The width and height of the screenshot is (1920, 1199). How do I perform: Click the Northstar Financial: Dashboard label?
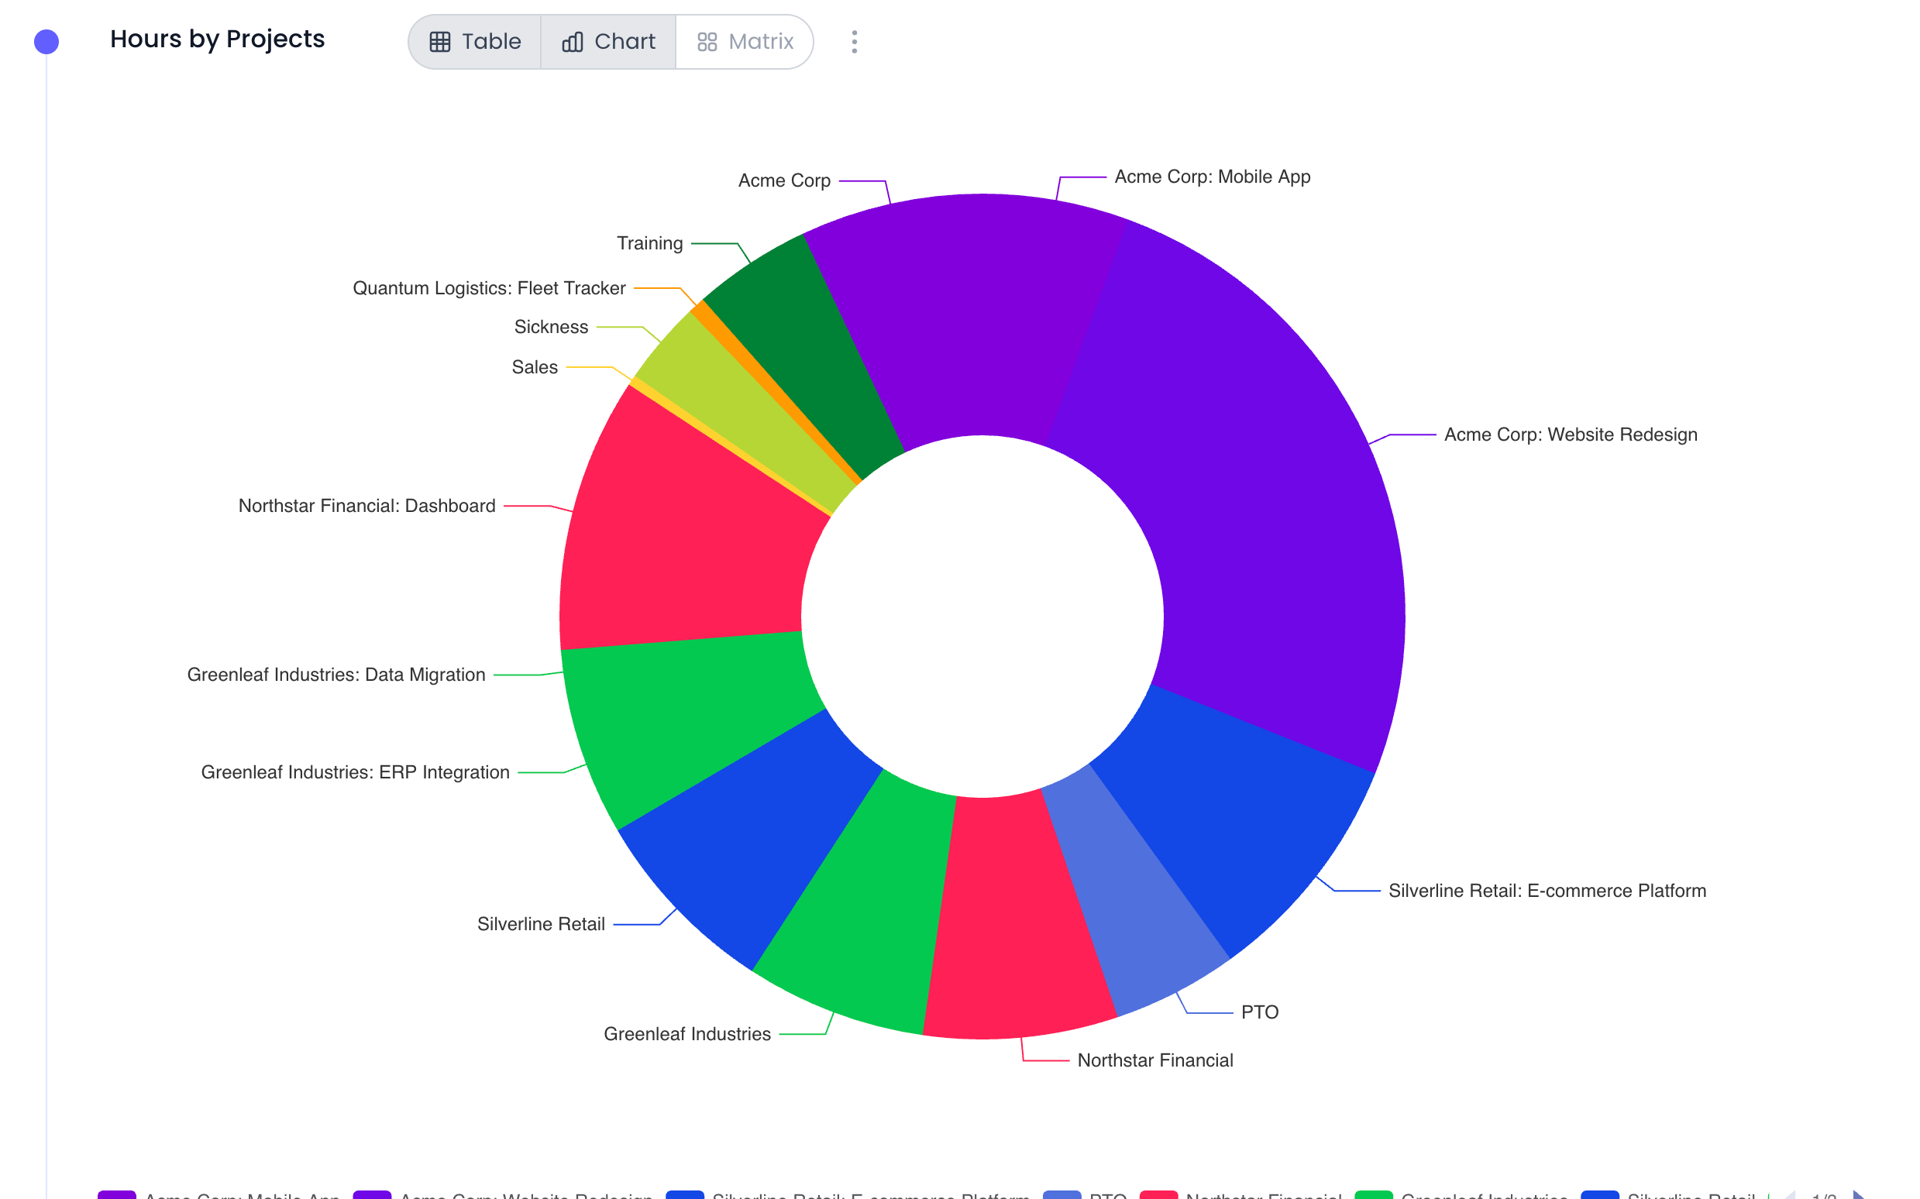(x=367, y=506)
